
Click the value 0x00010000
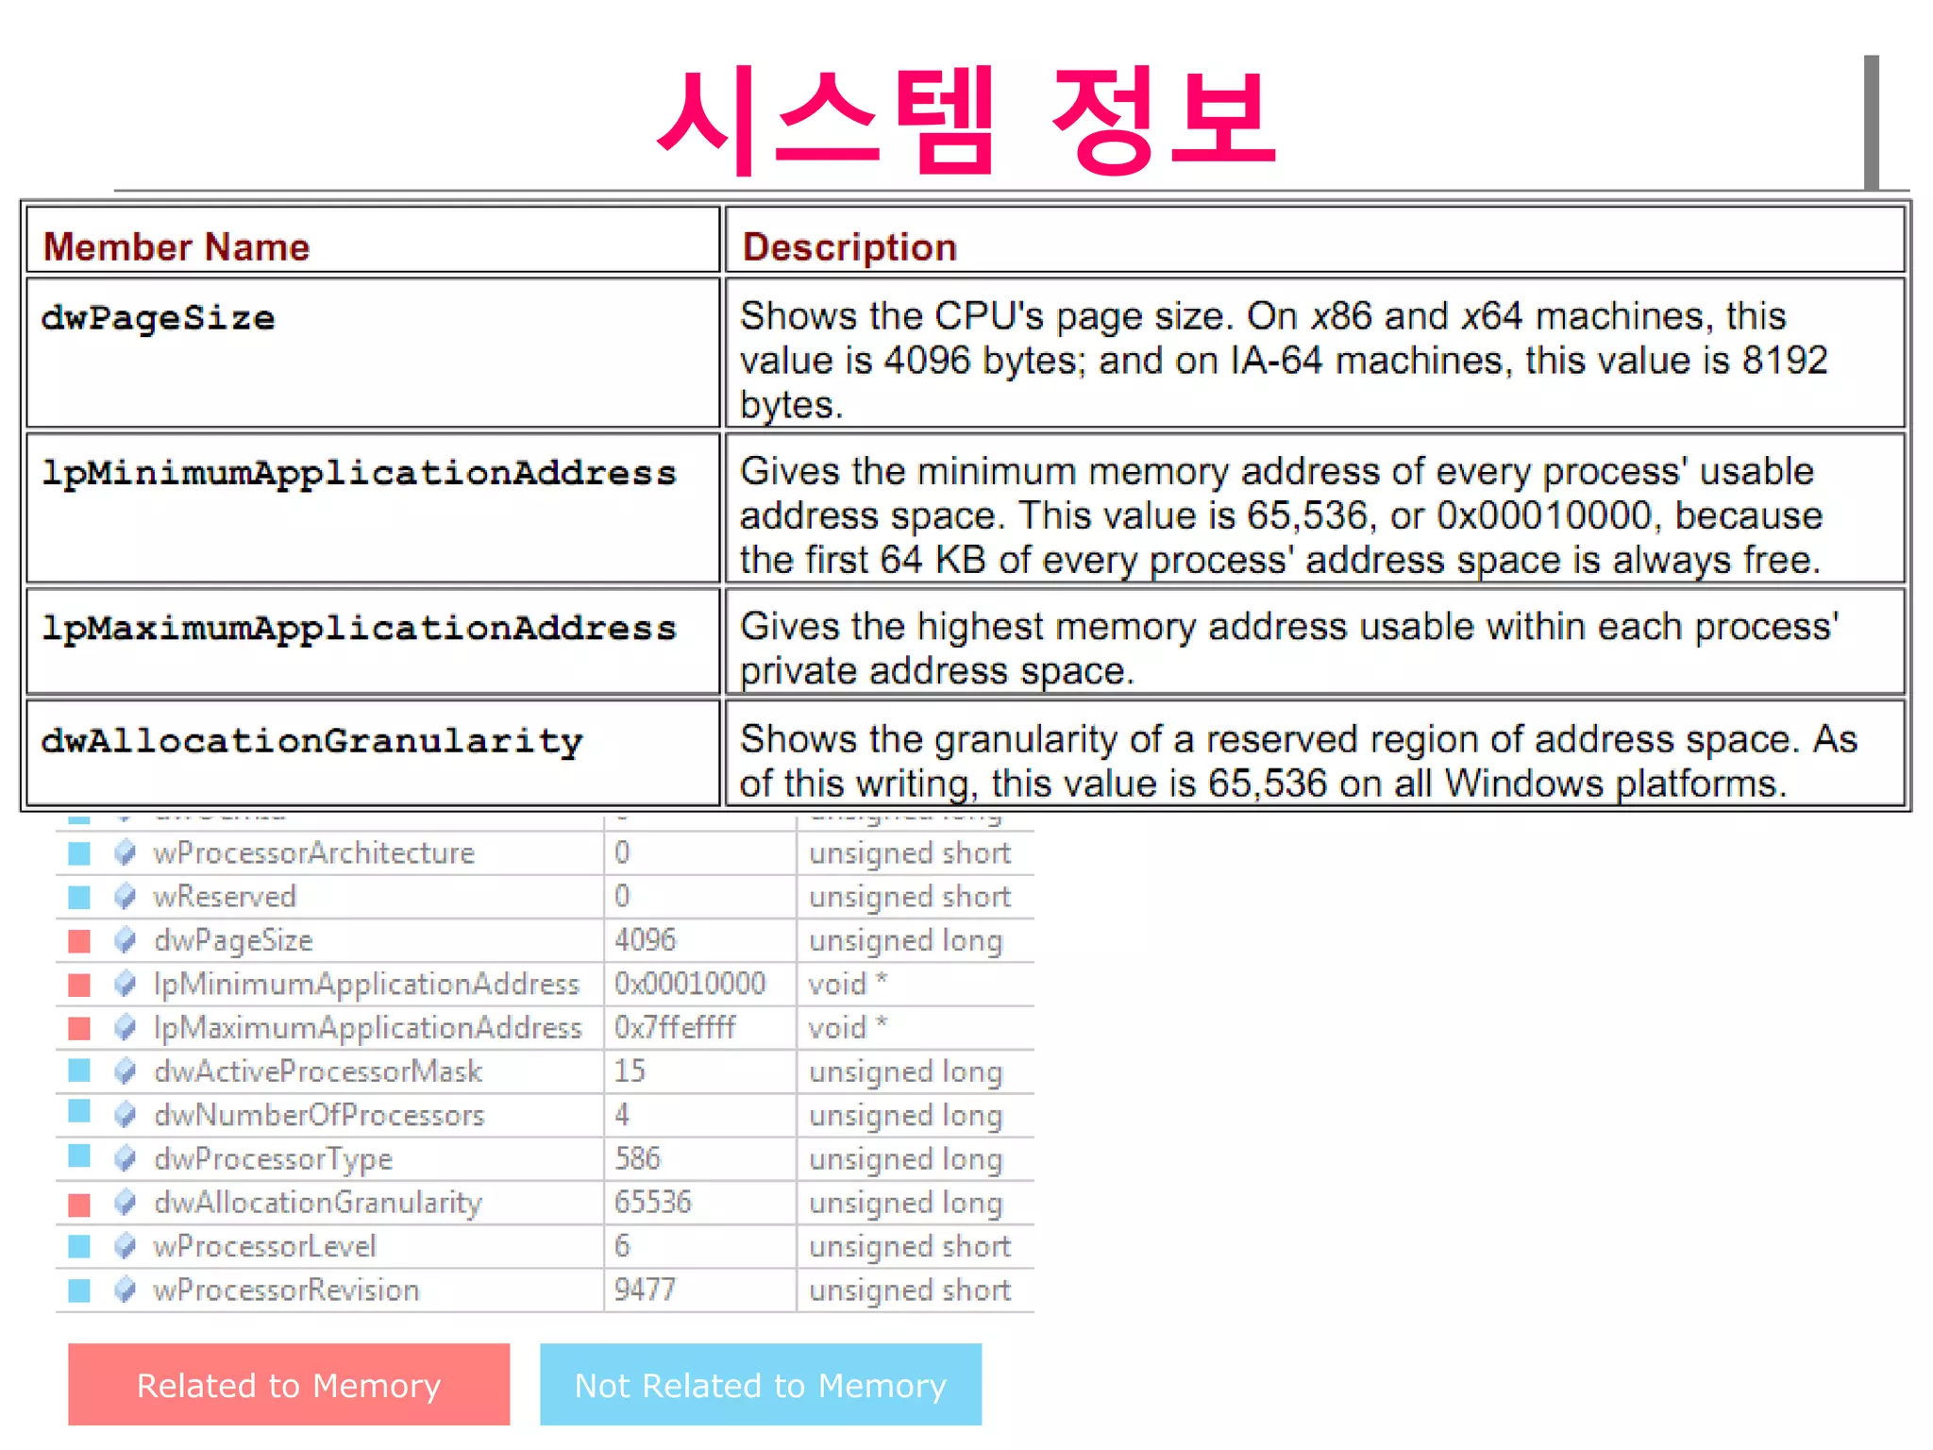point(690,984)
